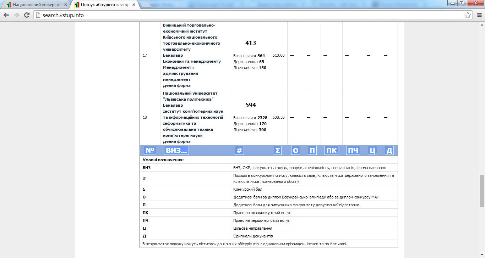Click 'Всього заяв: 564' text
The height and width of the screenshot is (258, 485).
click(x=249, y=56)
